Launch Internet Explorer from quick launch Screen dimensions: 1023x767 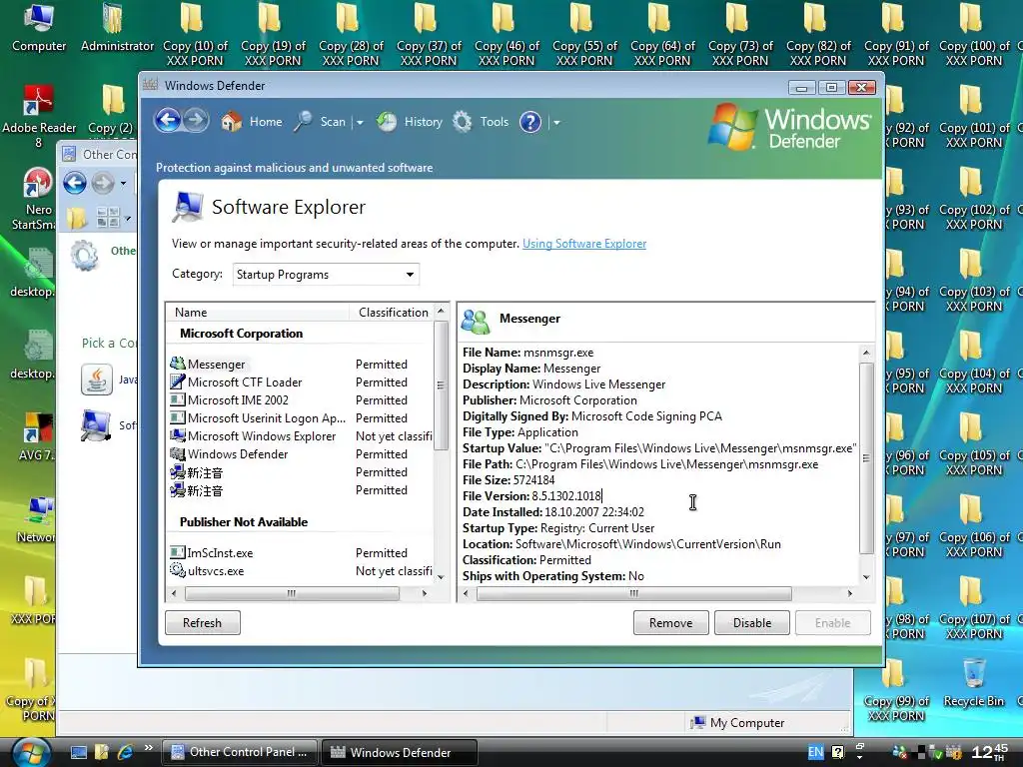point(125,753)
